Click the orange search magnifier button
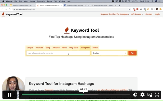 [132, 53]
